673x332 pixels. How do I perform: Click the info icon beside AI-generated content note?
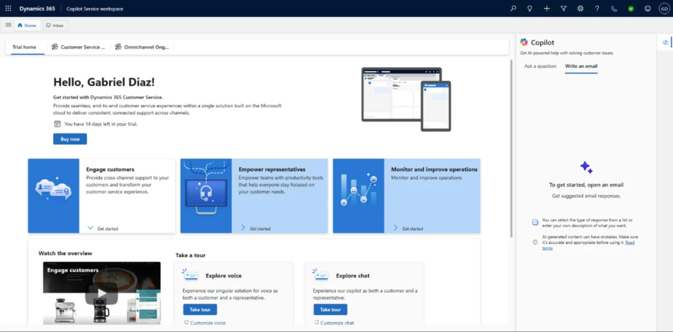[x=535, y=242]
